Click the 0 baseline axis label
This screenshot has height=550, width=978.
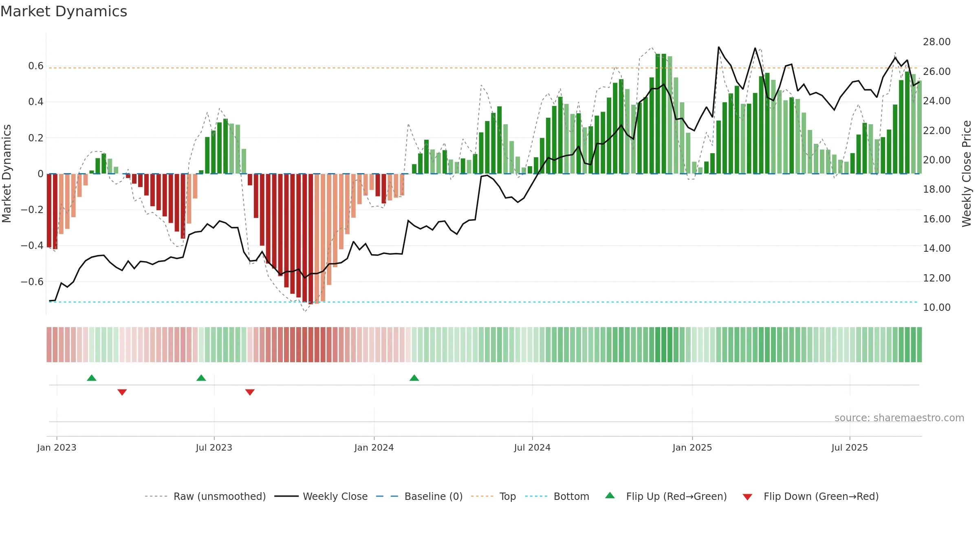click(40, 174)
